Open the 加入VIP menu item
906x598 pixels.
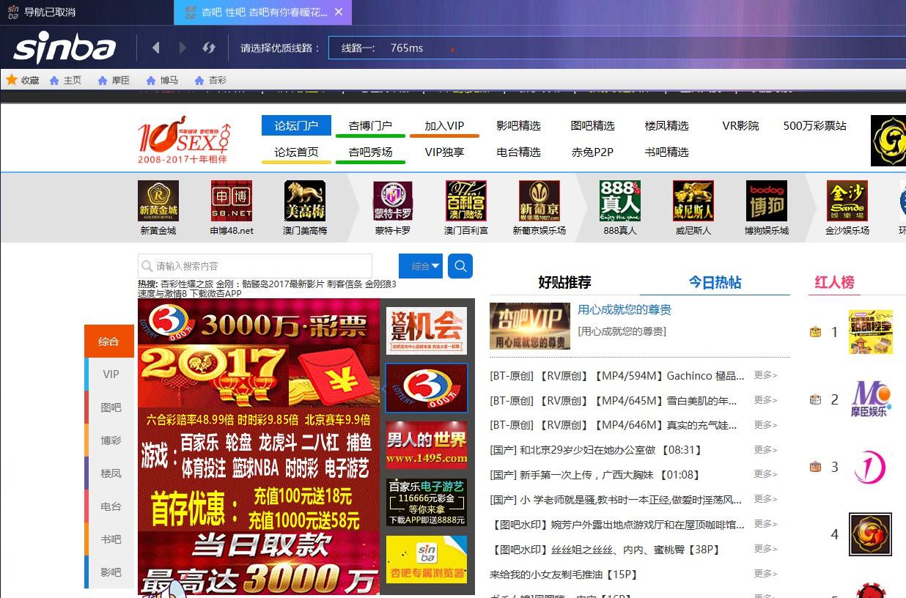[x=445, y=125]
